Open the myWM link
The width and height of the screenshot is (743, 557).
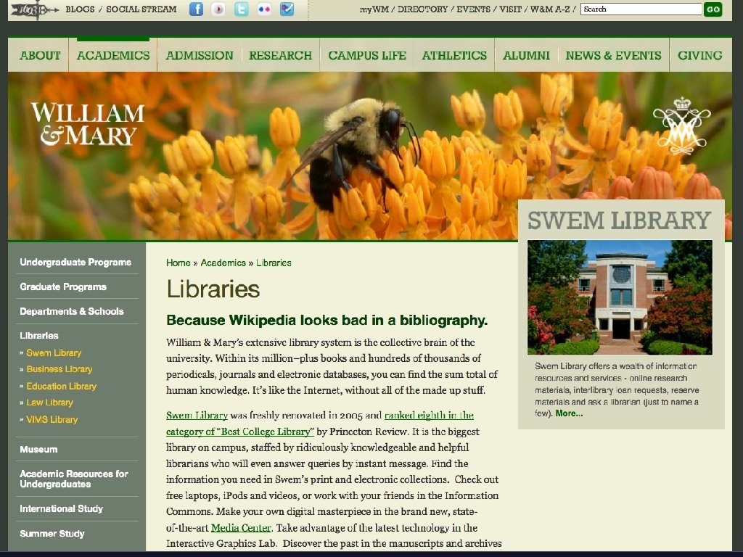pos(374,9)
